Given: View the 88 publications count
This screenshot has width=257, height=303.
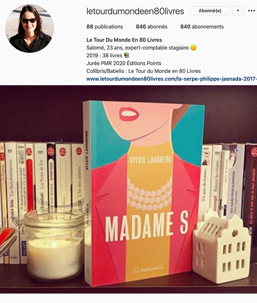Looking at the screenshot, I should pos(105,27).
